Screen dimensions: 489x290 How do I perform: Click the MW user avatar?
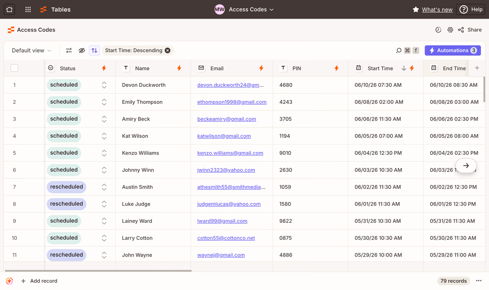(x=220, y=9)
